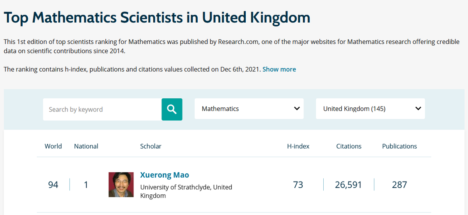
Task: Focus the Search by keyword field
Action: coord(102,109)
